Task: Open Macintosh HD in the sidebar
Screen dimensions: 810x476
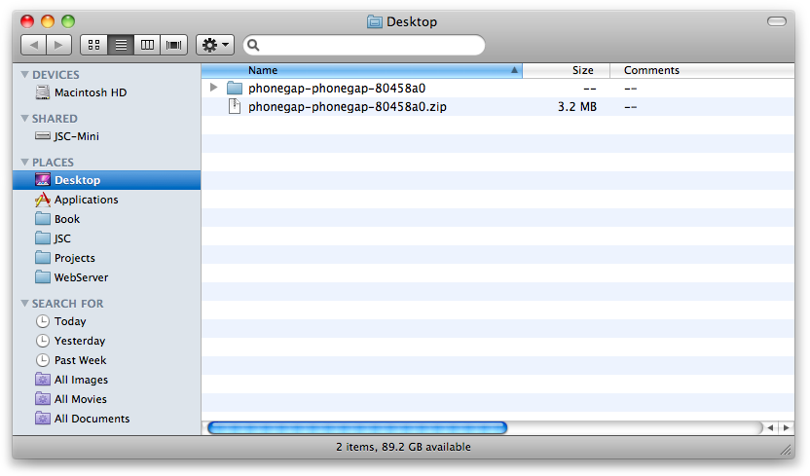Action: click(x=90, y=92)
